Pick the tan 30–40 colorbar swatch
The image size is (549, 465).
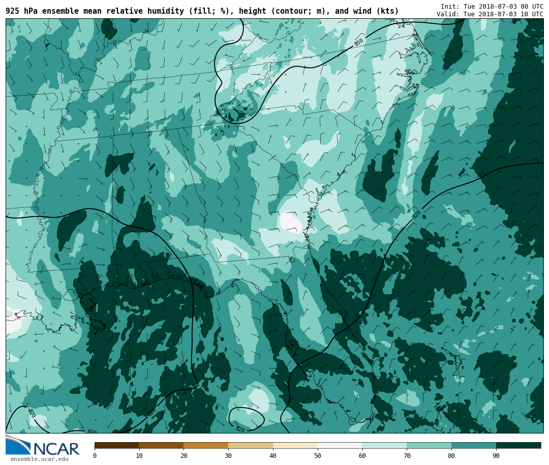pyautogui.click(x=251, y=445)
